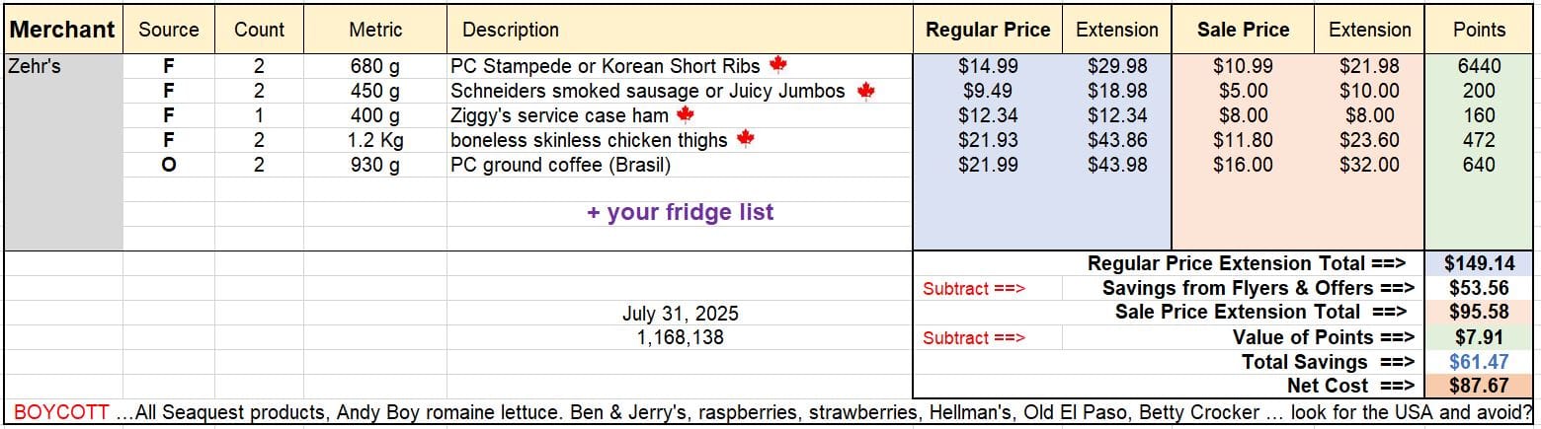The width and height of the screenshot is (1541, 429).
Task: Click the Sale Price column header
Action: [x=1243, y=30]
